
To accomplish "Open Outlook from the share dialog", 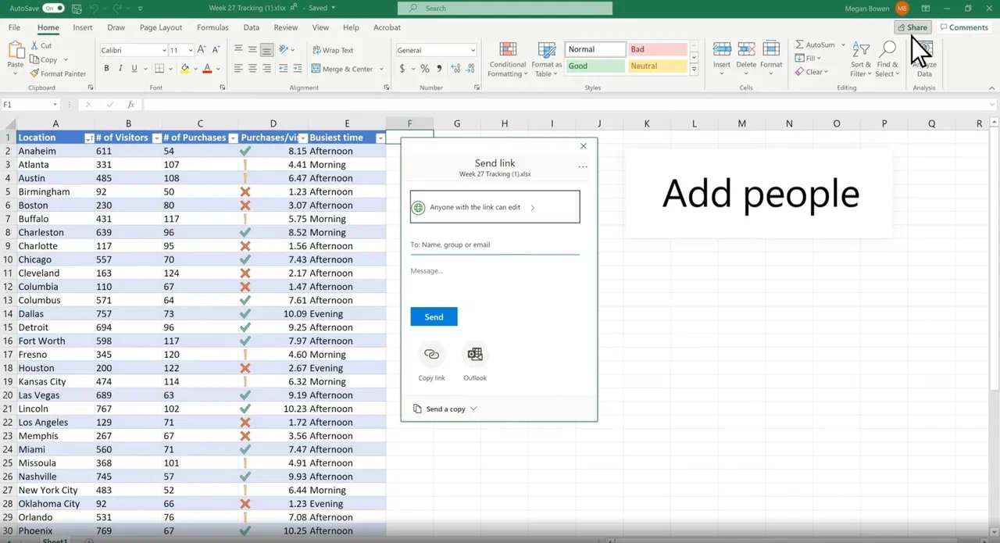I will point(474,355).
